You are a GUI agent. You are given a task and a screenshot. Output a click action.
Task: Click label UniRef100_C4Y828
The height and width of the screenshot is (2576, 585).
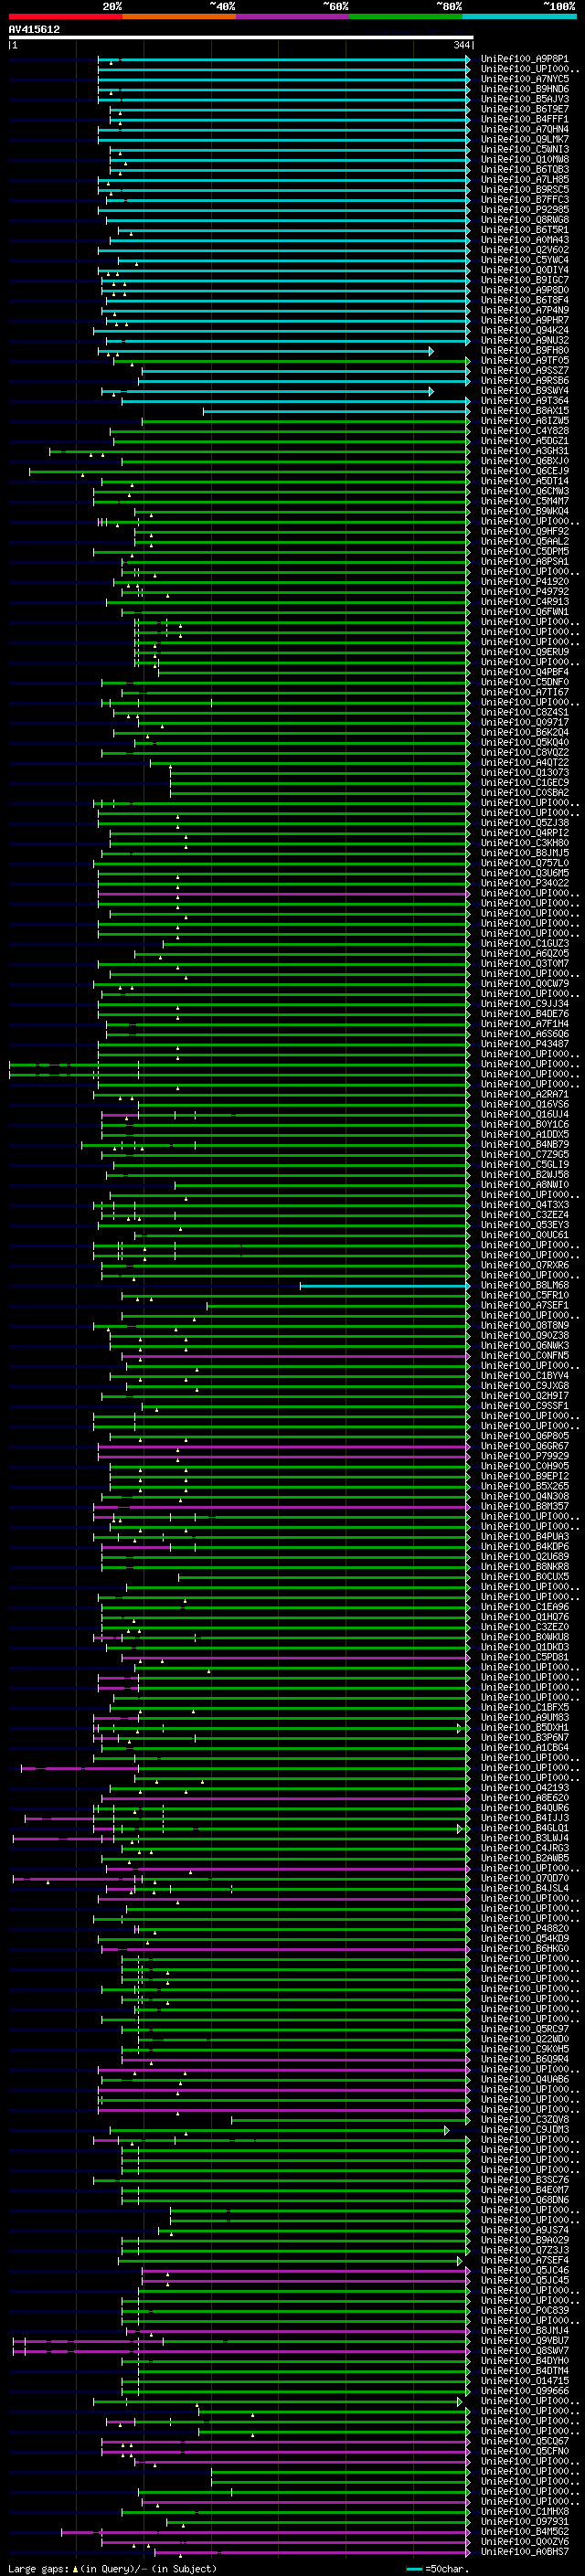click(x=525, y=431)
